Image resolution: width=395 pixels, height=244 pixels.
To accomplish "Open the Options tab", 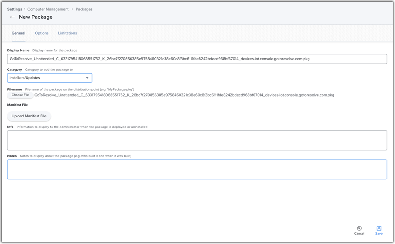I will (x=42, y=33).
